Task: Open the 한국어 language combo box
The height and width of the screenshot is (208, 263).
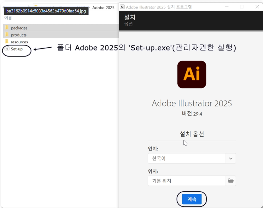Action: pos(187,158)
